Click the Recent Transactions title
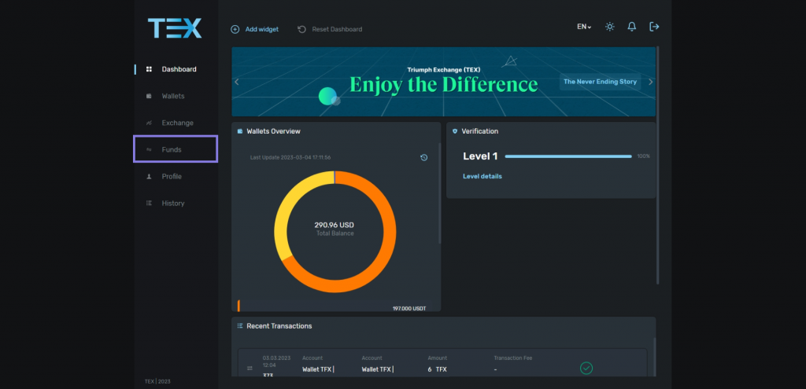The width and height of the screenshot is (806, 389). click(279, 326)
